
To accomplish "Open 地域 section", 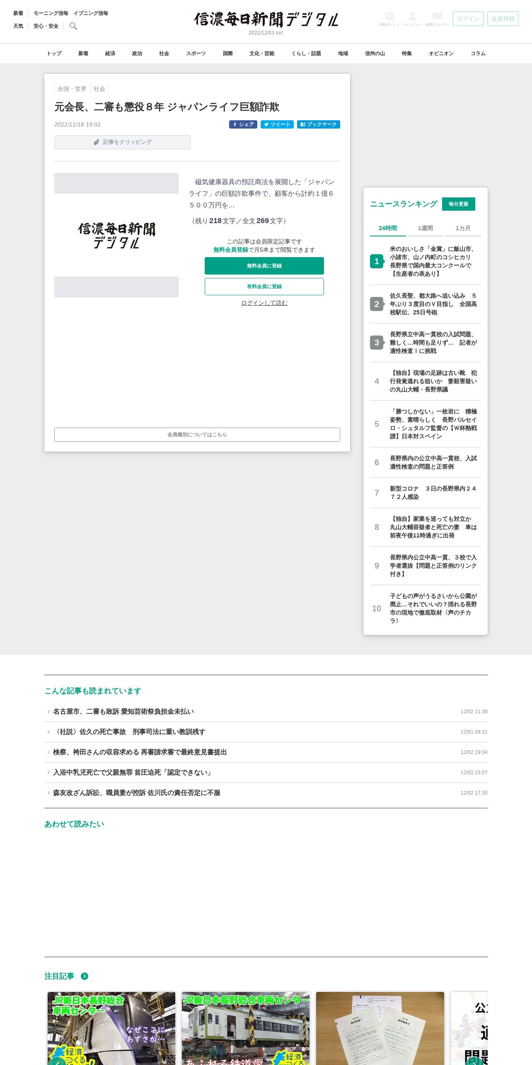I will coord(343,53).
